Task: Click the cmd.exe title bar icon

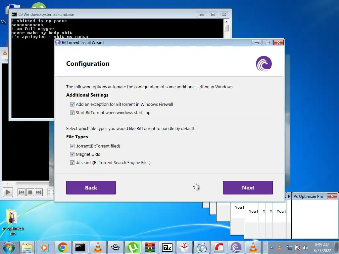Action: point(14,15)
